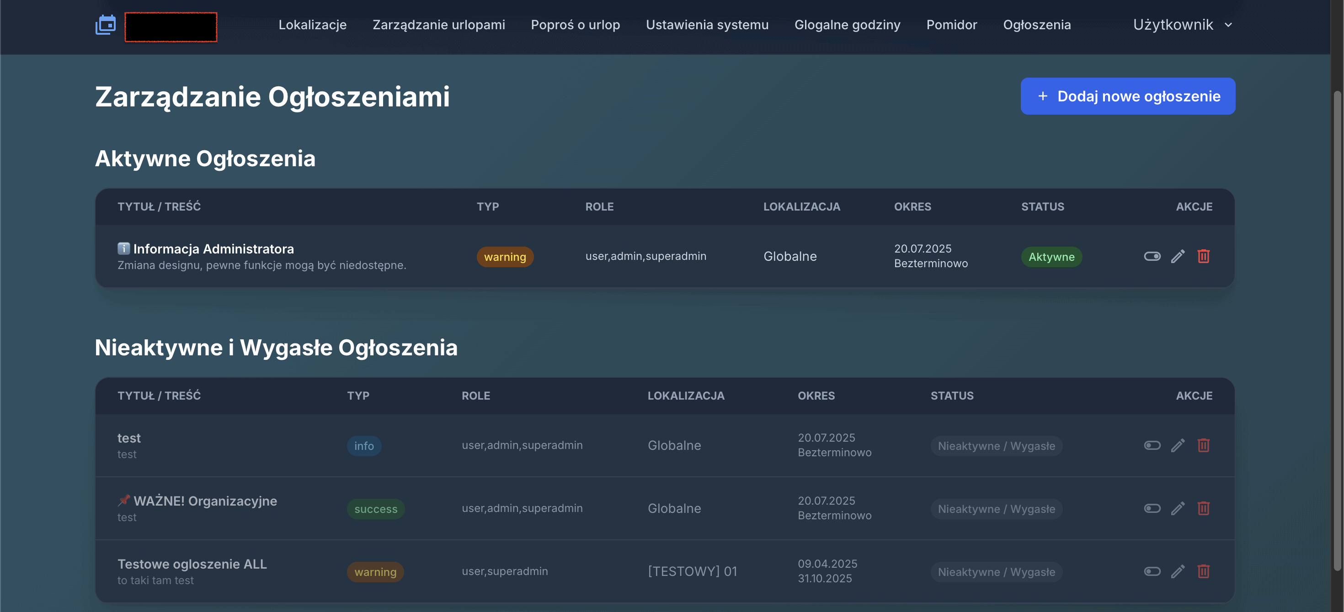Viewport: 1344px width, 612px height.
Task: Toggle status of the 'test' announcement
Action: [x=1152, y=445]
